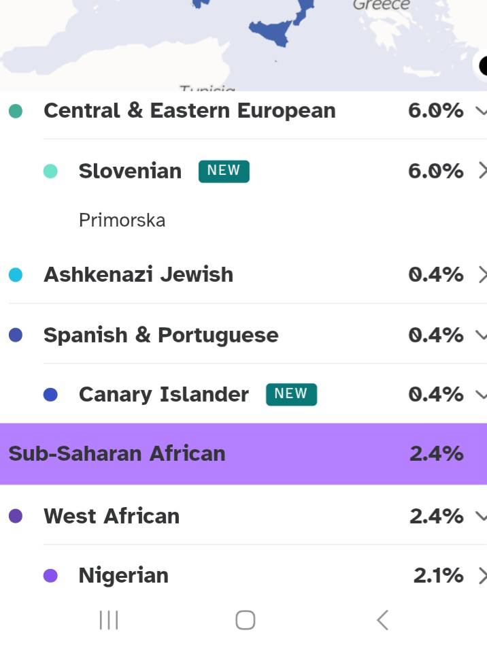Collapse Central & Eastern European section
This screenshot has width=487, height=650.
click(x=481, y=110)
